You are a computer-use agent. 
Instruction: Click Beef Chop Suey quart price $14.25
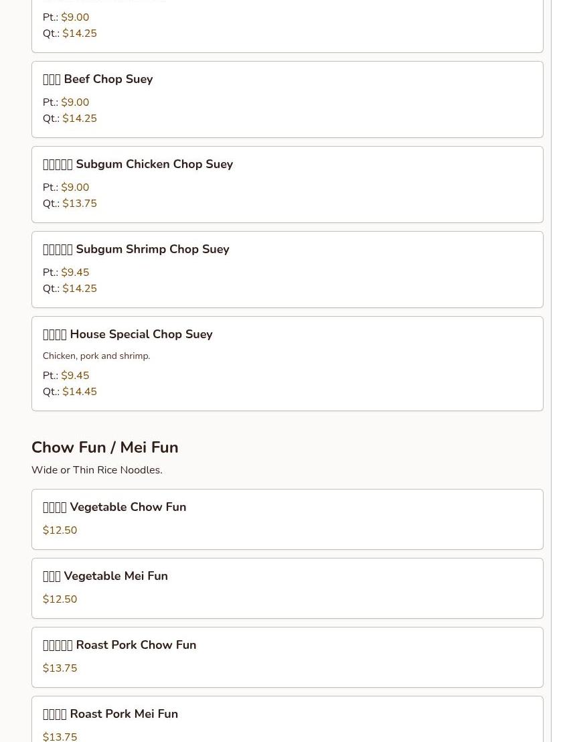coord(80,119)
